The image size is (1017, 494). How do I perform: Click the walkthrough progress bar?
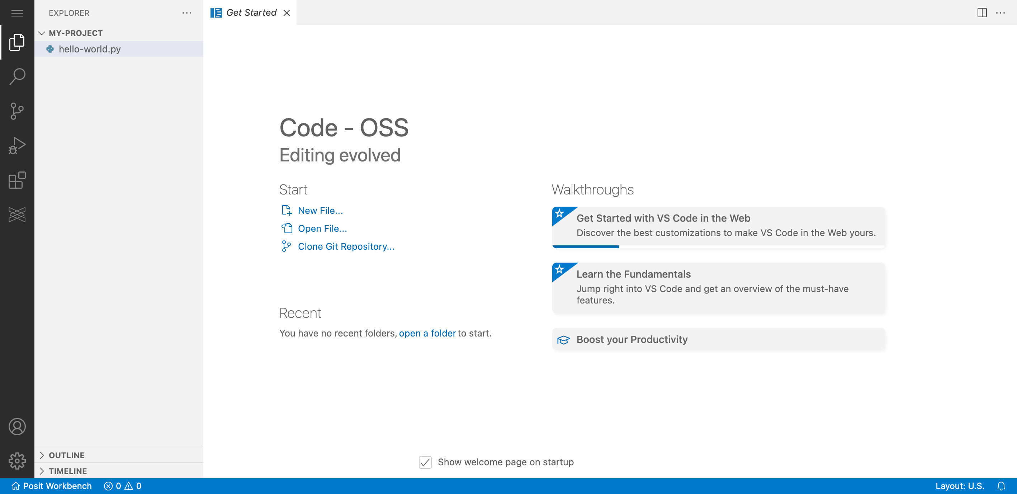tap(586, 246)
